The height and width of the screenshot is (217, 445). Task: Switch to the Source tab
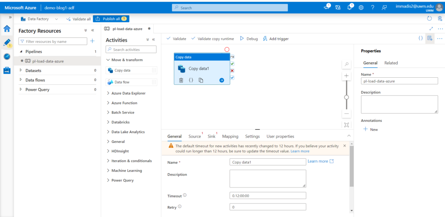[x=195, y=136]
